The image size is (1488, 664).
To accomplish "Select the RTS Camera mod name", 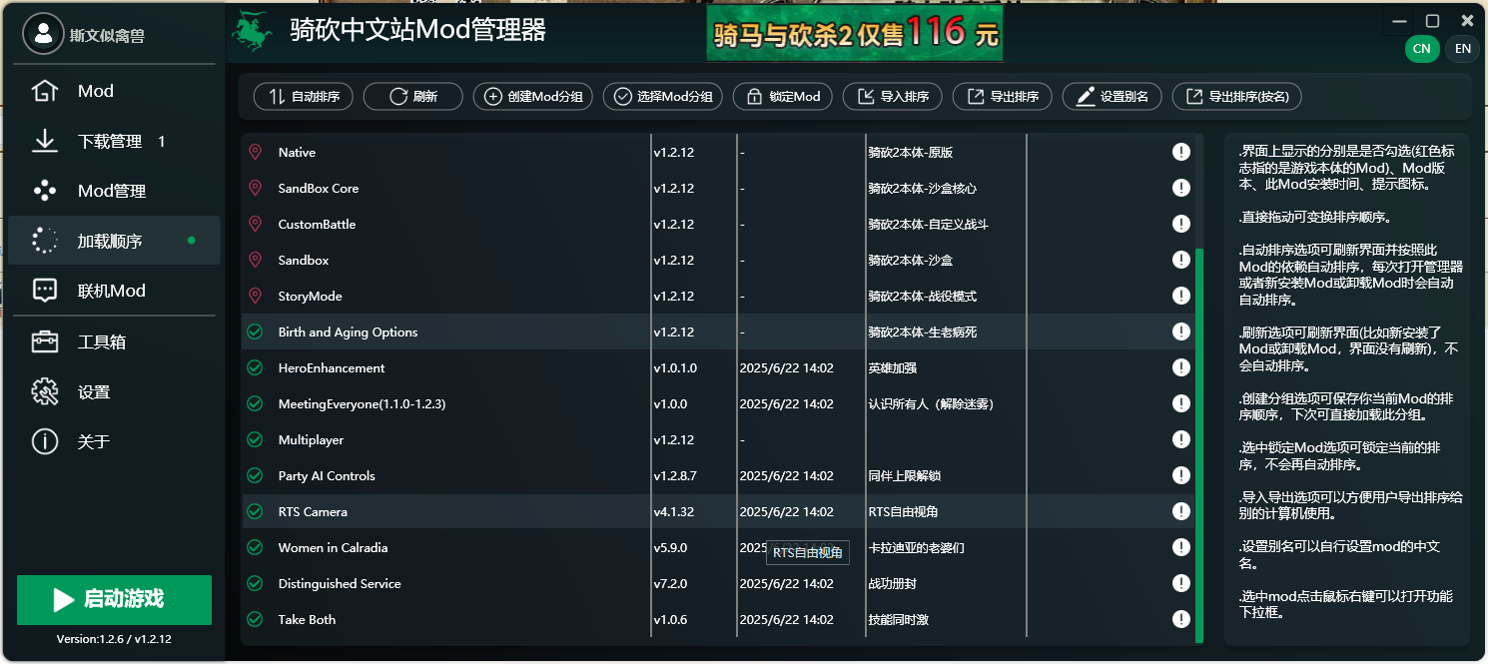I will (313, 511).
